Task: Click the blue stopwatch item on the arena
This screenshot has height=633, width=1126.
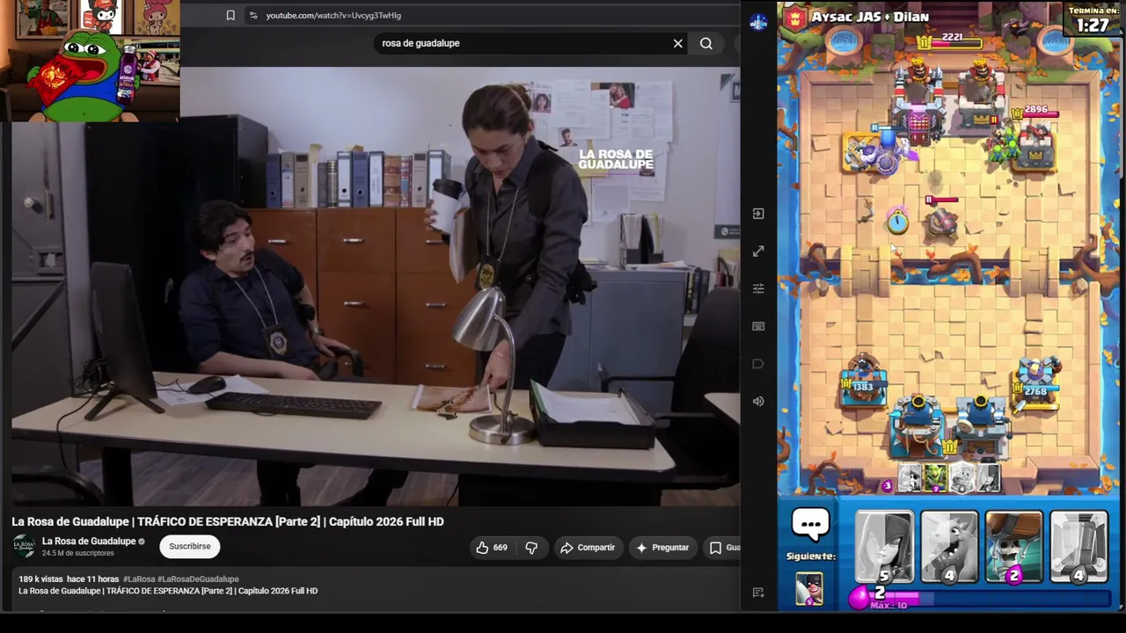Action: tap(896, 221)
